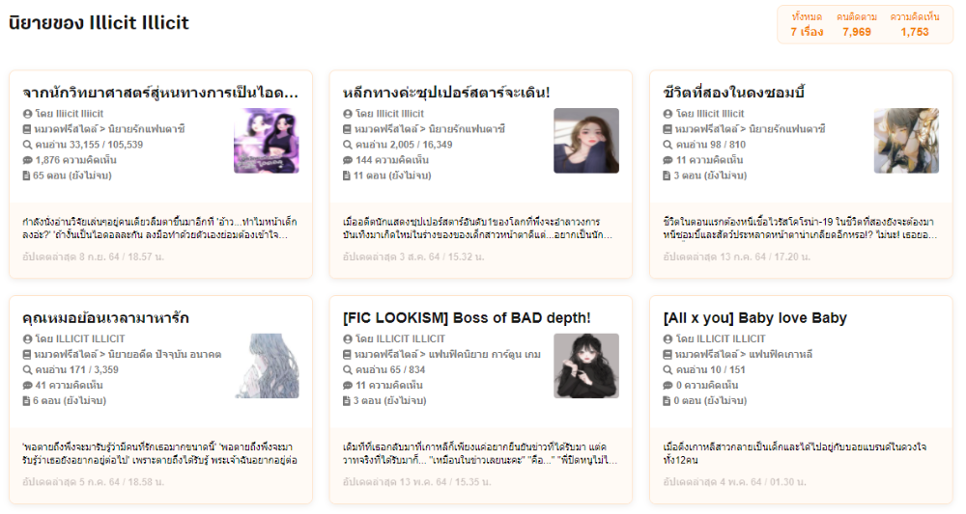The image size is (966, 514).
Task: Open cover image of Boss of BAD depth!
Action: pyautogui.click(x=586, y=365)
